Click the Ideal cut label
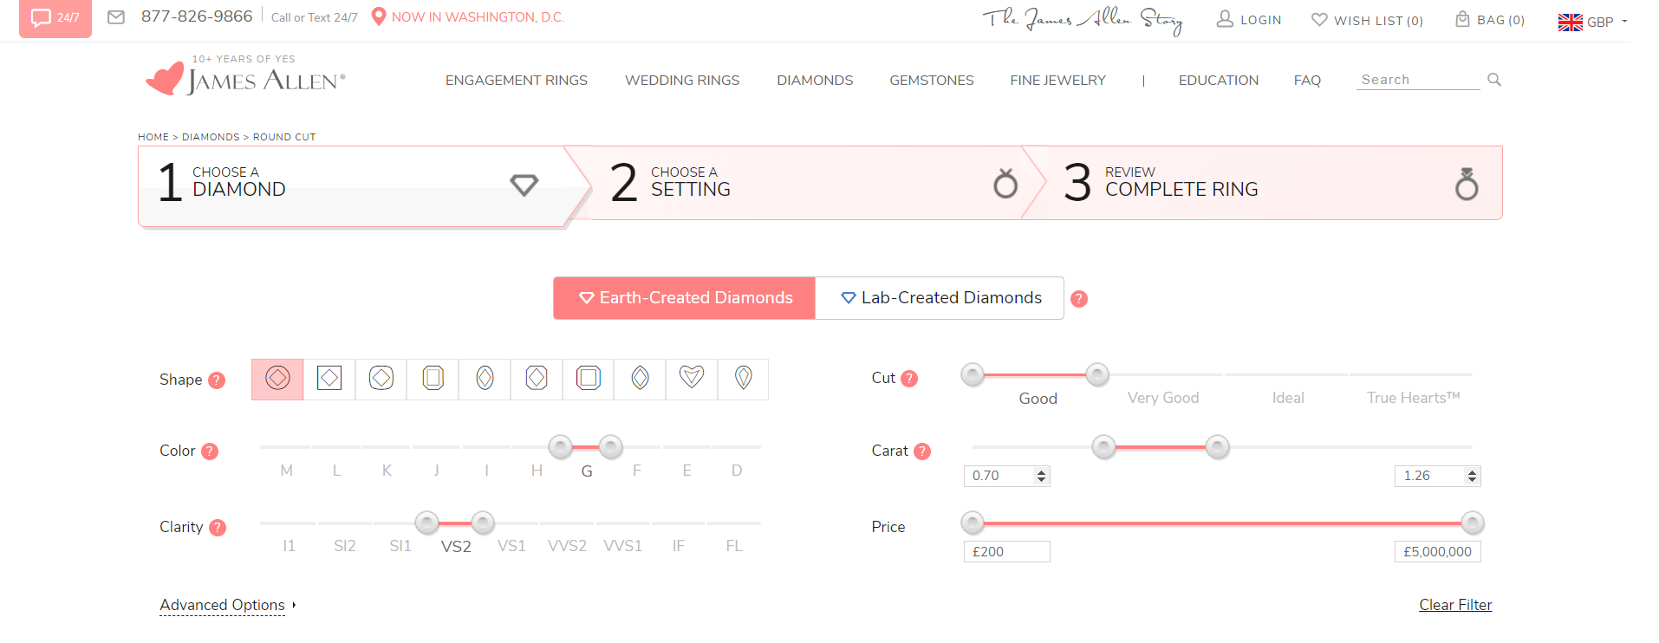Screen dimensions: 1659x643 pos(1288,398)
